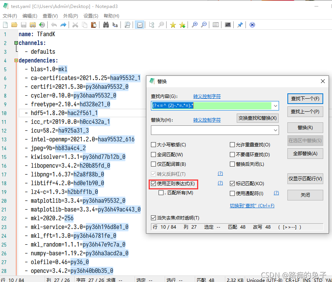This screenshot has height=282, width=332.
Task: Click the blue X exit toolbar icon
Action: coord(252,25)
